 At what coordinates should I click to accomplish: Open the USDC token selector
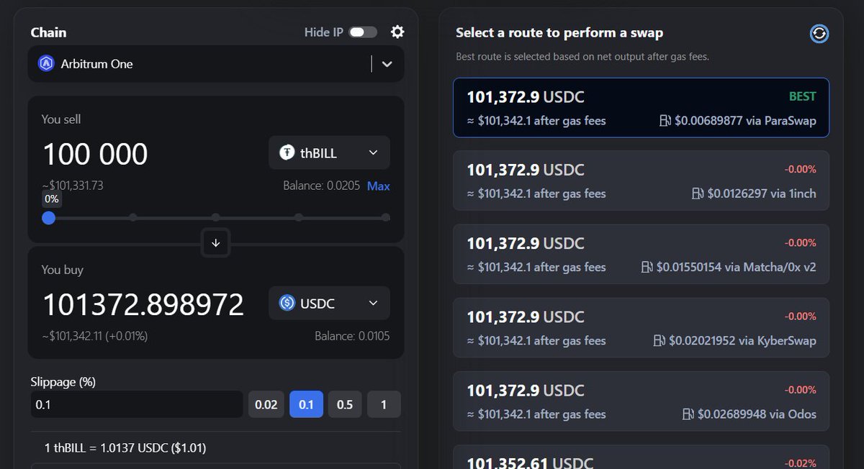329,303
